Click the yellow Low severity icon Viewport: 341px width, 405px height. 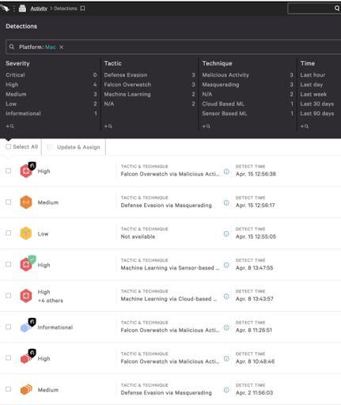26,233
